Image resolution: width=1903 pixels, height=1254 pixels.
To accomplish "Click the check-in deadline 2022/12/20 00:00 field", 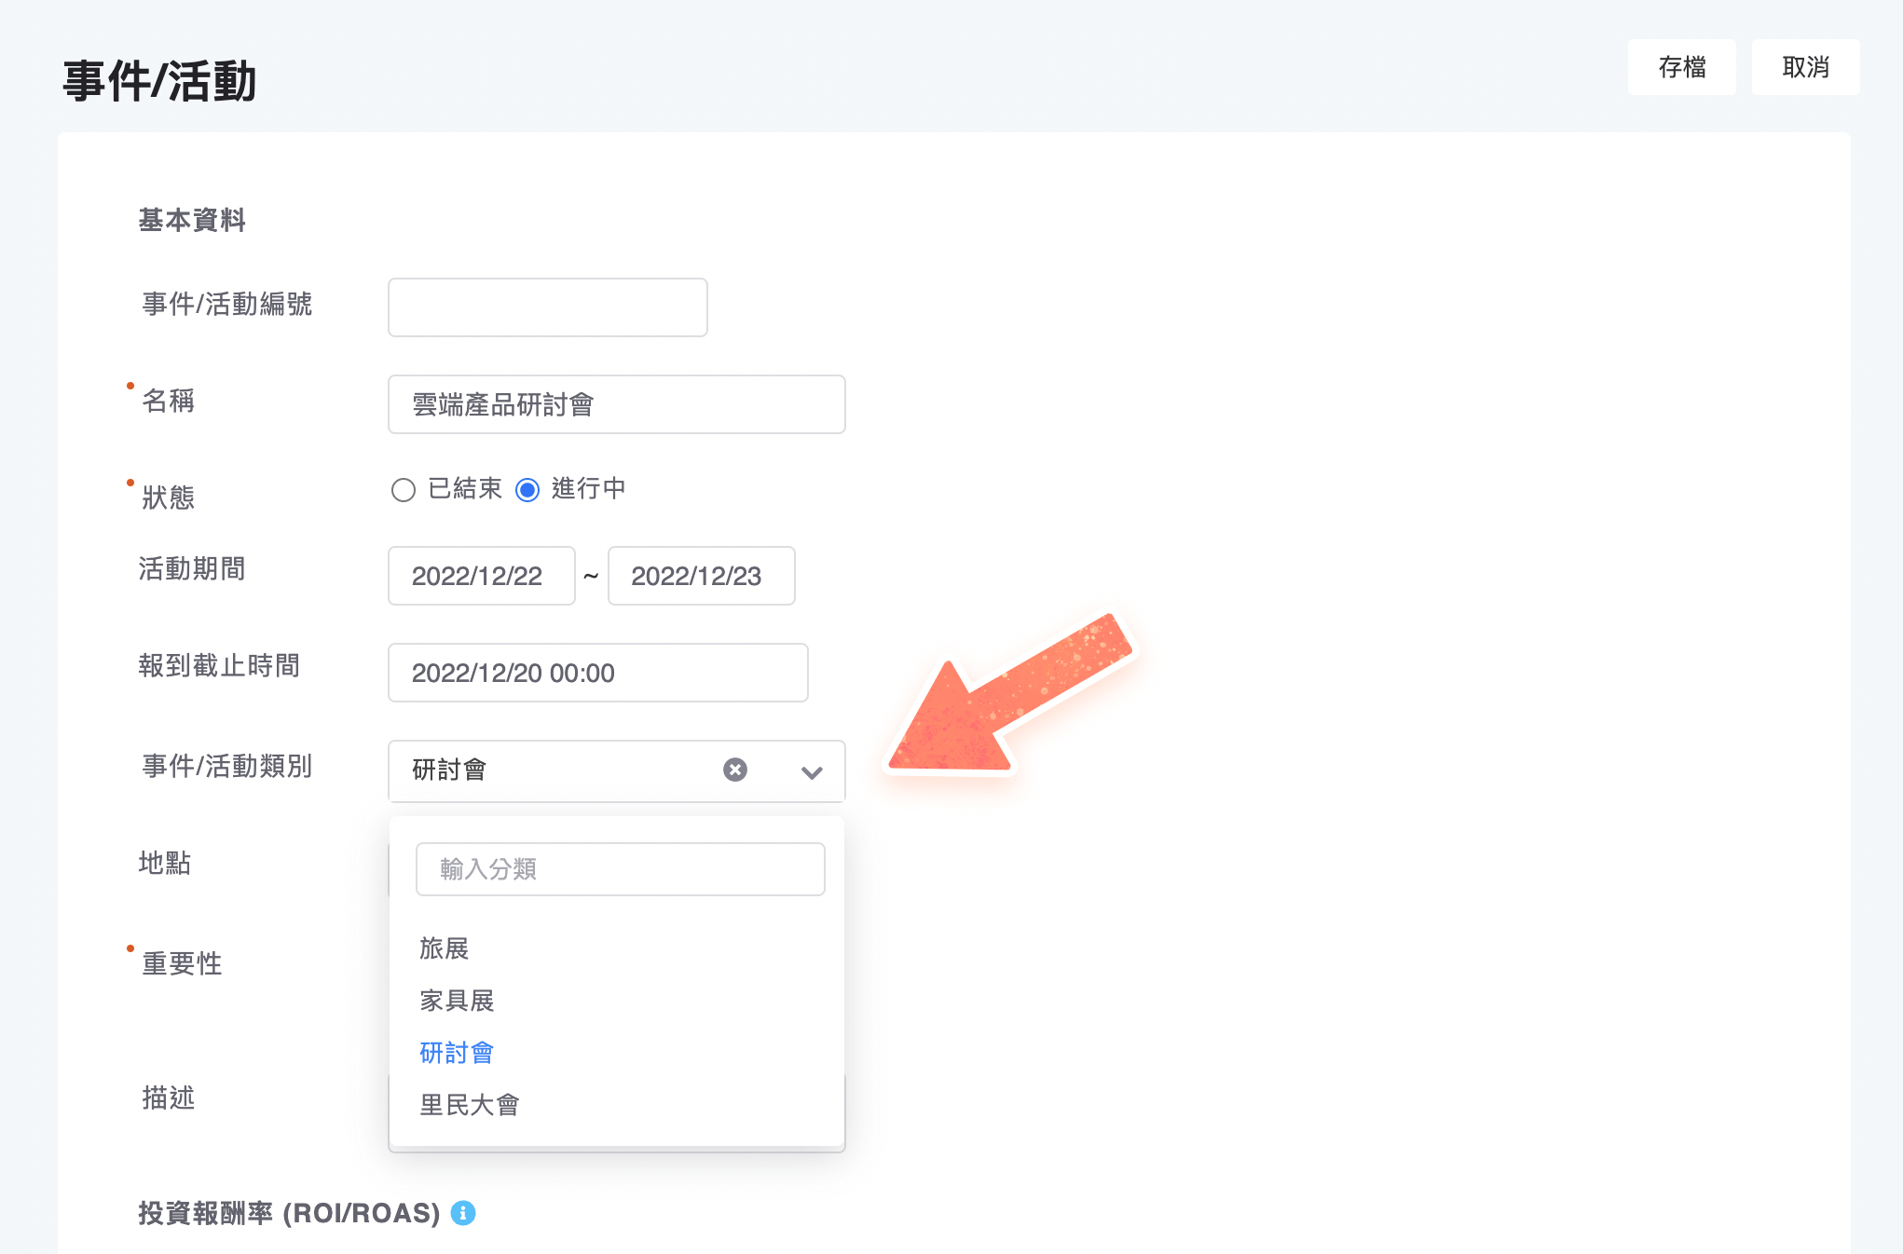I will coord(597,672).
